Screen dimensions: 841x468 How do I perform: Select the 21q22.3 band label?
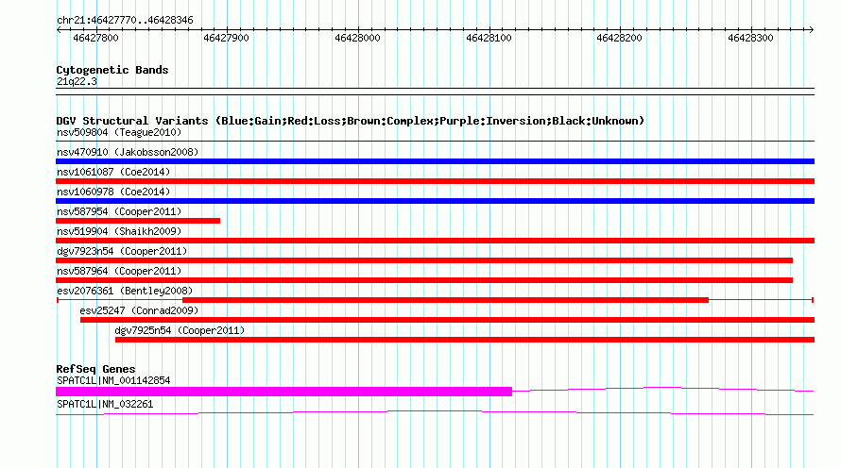[x=77, y=82]
